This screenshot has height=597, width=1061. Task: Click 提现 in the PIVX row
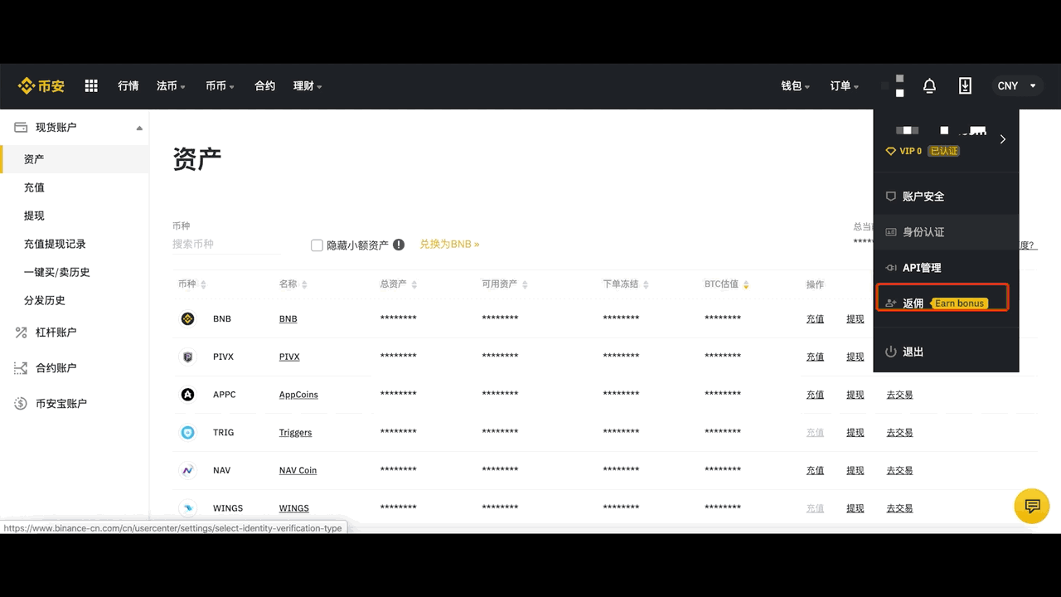coord(855,357)
